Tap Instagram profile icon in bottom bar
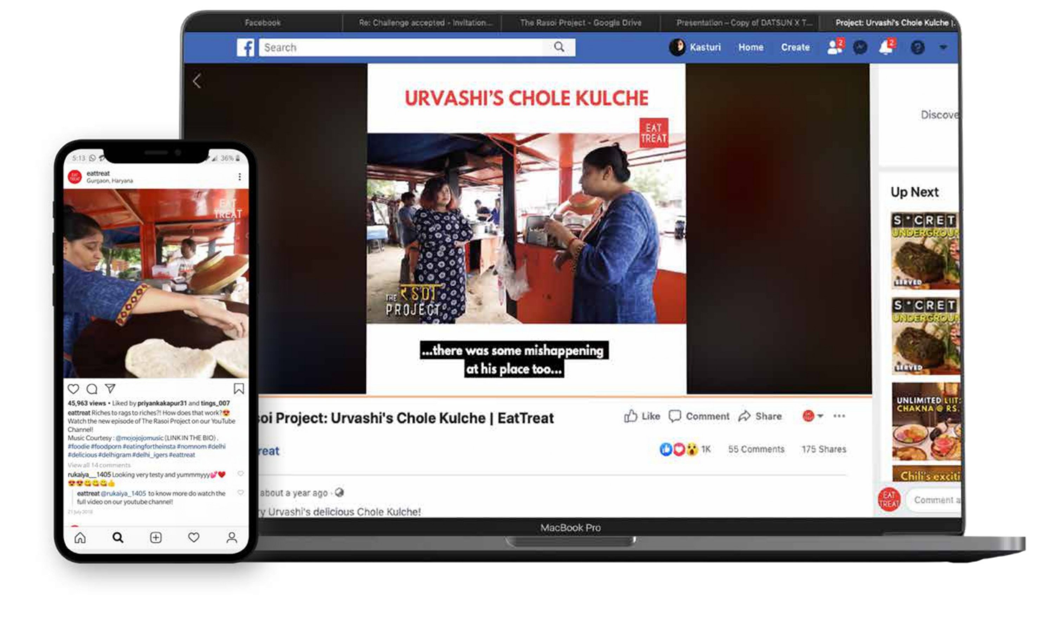Viewport: 1054px width, 623px height. tap(232, 538)
